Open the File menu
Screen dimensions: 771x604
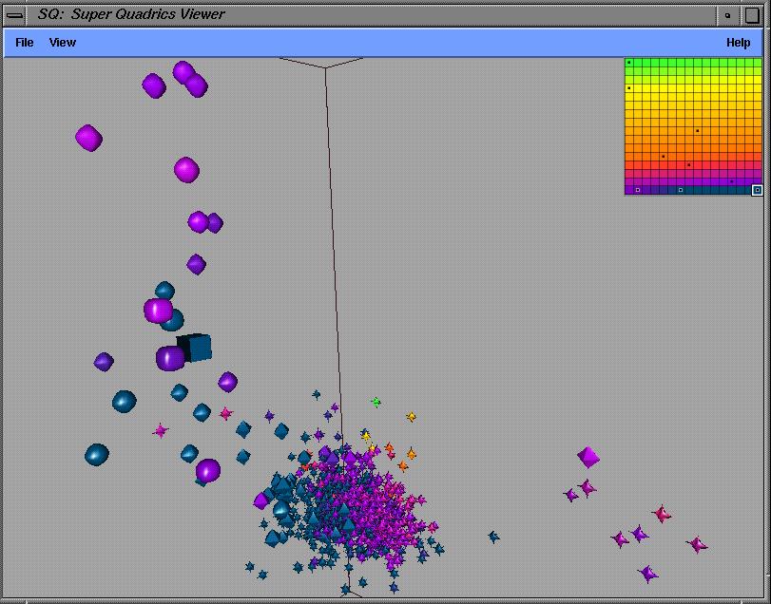pyautogui.click(x=24, y=43)
